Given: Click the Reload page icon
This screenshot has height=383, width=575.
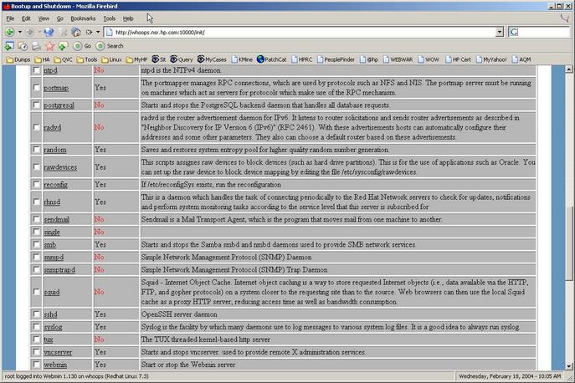Looking at the screenshot, I should tap(49, 32).
